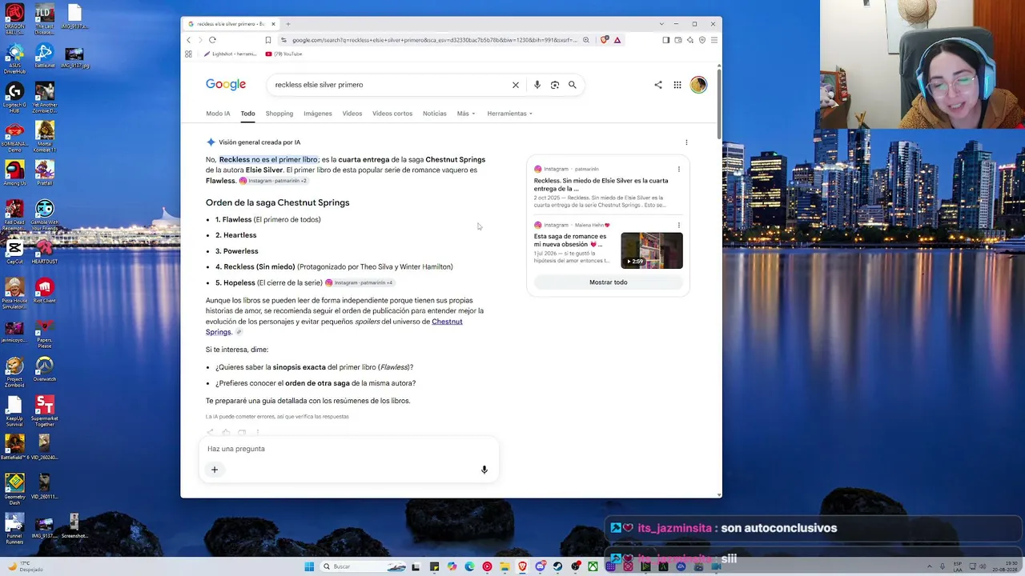Screen dimensions: 1025x576
Task: Open the Google account avatar menu
Action: tap(698, 85)
